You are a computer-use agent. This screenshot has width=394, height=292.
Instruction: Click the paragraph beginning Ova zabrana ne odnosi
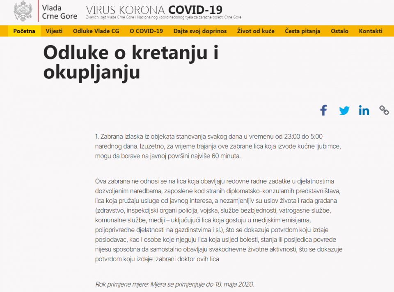pos(218,220)
